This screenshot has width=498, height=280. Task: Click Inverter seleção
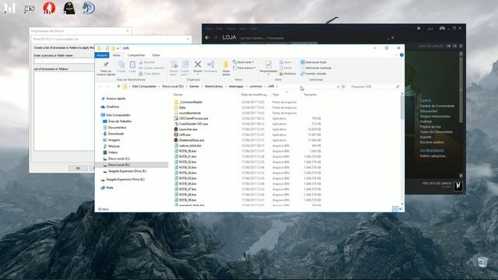coord(313,73)
